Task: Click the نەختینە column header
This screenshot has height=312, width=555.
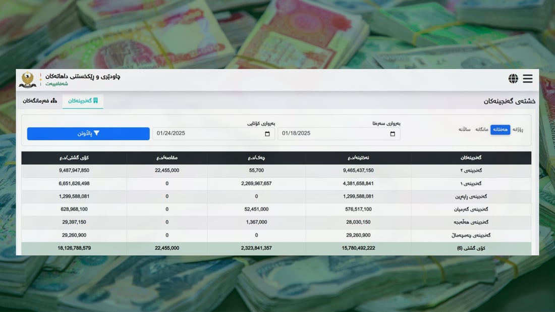Action: click(x=358, y=158)
